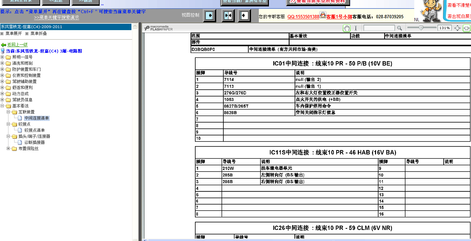The width and height of the screenshot is (471, 241).
Task: Click the 诊断插接器 document icon
Action: point(20,143)
